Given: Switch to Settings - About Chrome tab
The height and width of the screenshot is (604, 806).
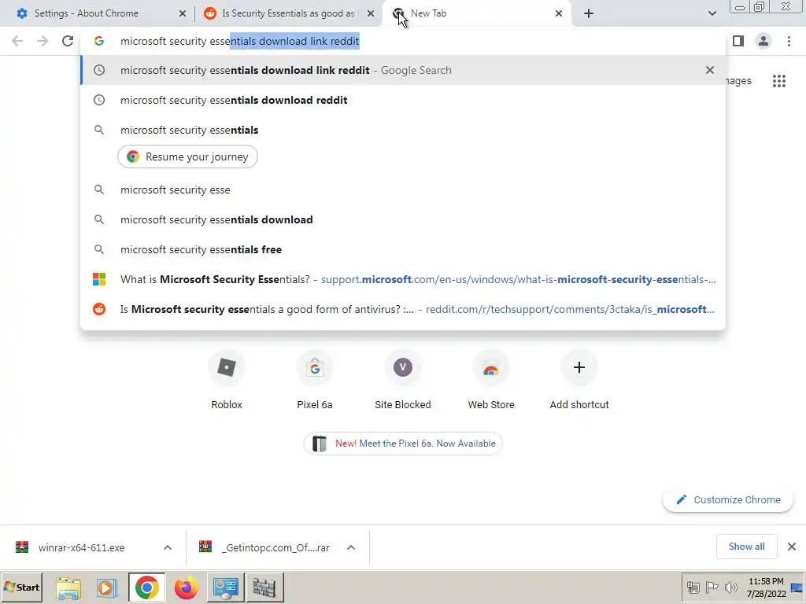Looking at the screenshot, I should pyautogui.click(x=97, y=13).
